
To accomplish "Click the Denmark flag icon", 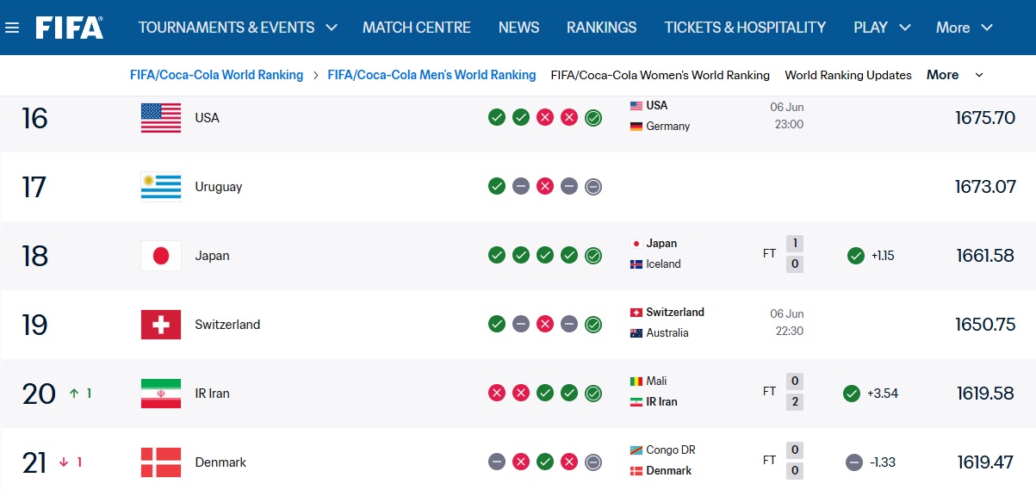I will (x=161, y=462).
